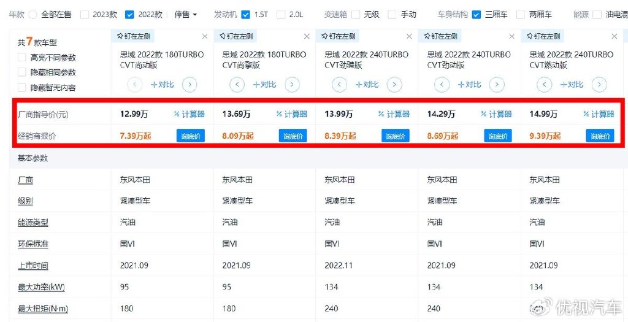Image resolution: width=628 pixels, height=322 pixels.
Task: Add 燃动版 to comparison with 十对比
Action: pyautogui.click(x=572, y=85)
